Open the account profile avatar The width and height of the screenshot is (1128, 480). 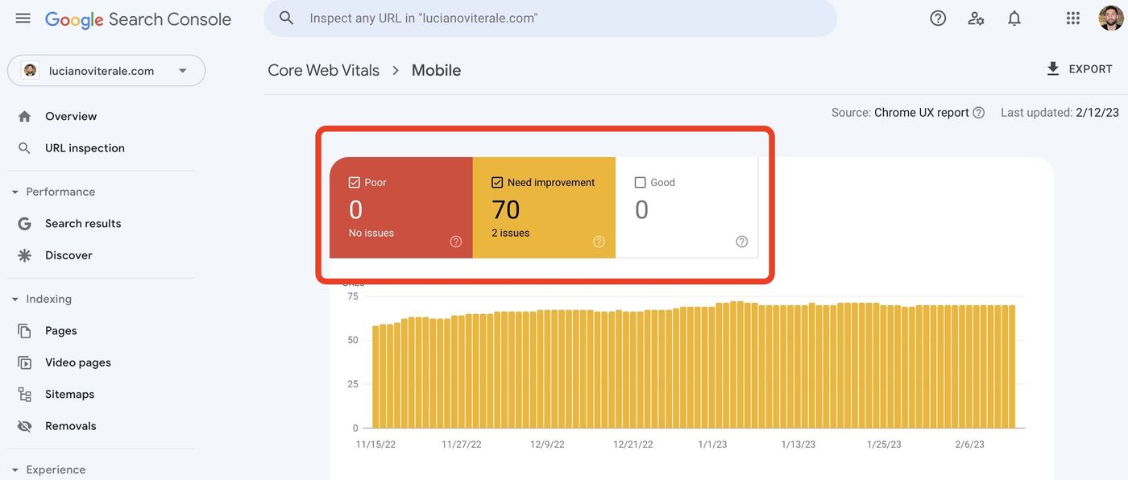point(1111,18)
